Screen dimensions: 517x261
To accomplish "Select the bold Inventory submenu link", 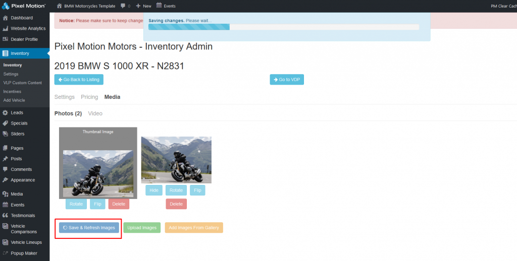I will pos(13,65).
